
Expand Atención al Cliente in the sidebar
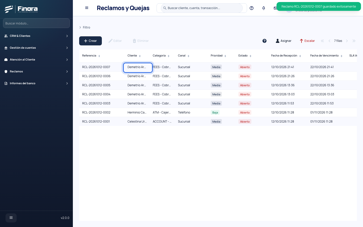[x=36, y=60]
